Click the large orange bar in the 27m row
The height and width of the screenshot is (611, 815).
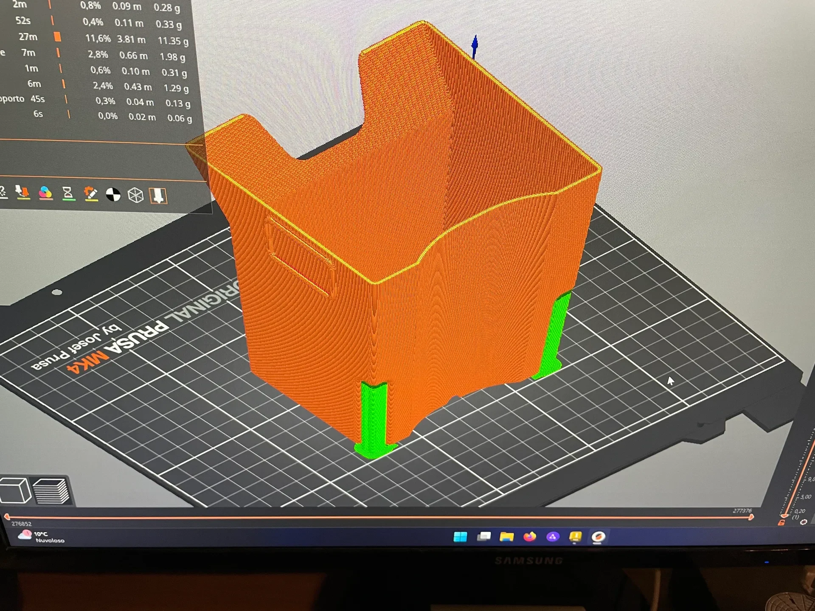click(x=57, y=37)
